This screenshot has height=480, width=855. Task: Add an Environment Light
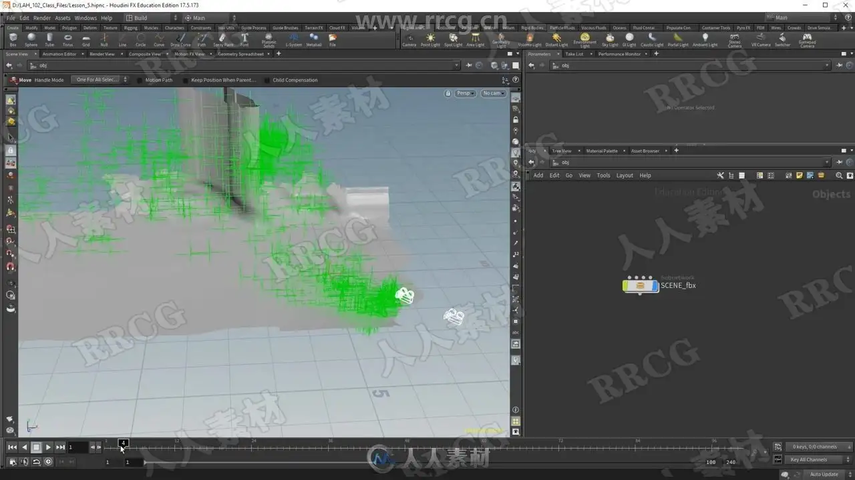[x=584, y=41]
